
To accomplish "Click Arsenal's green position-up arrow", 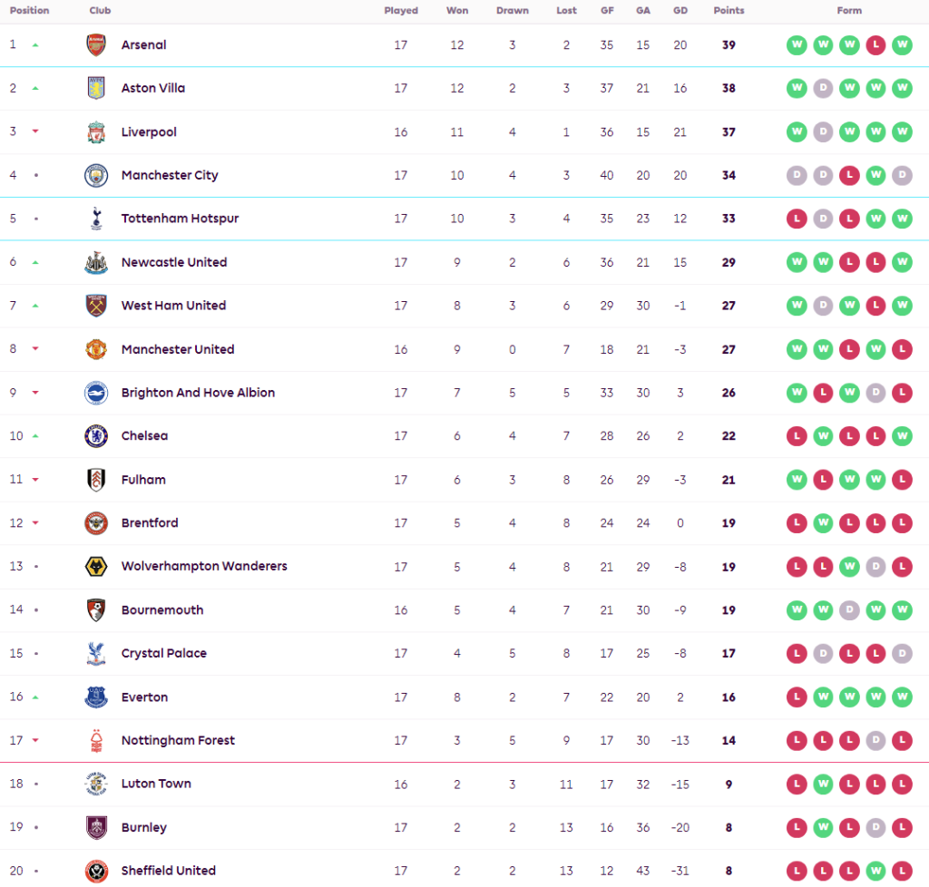I will pyautogui.click(x=35, y=44).
